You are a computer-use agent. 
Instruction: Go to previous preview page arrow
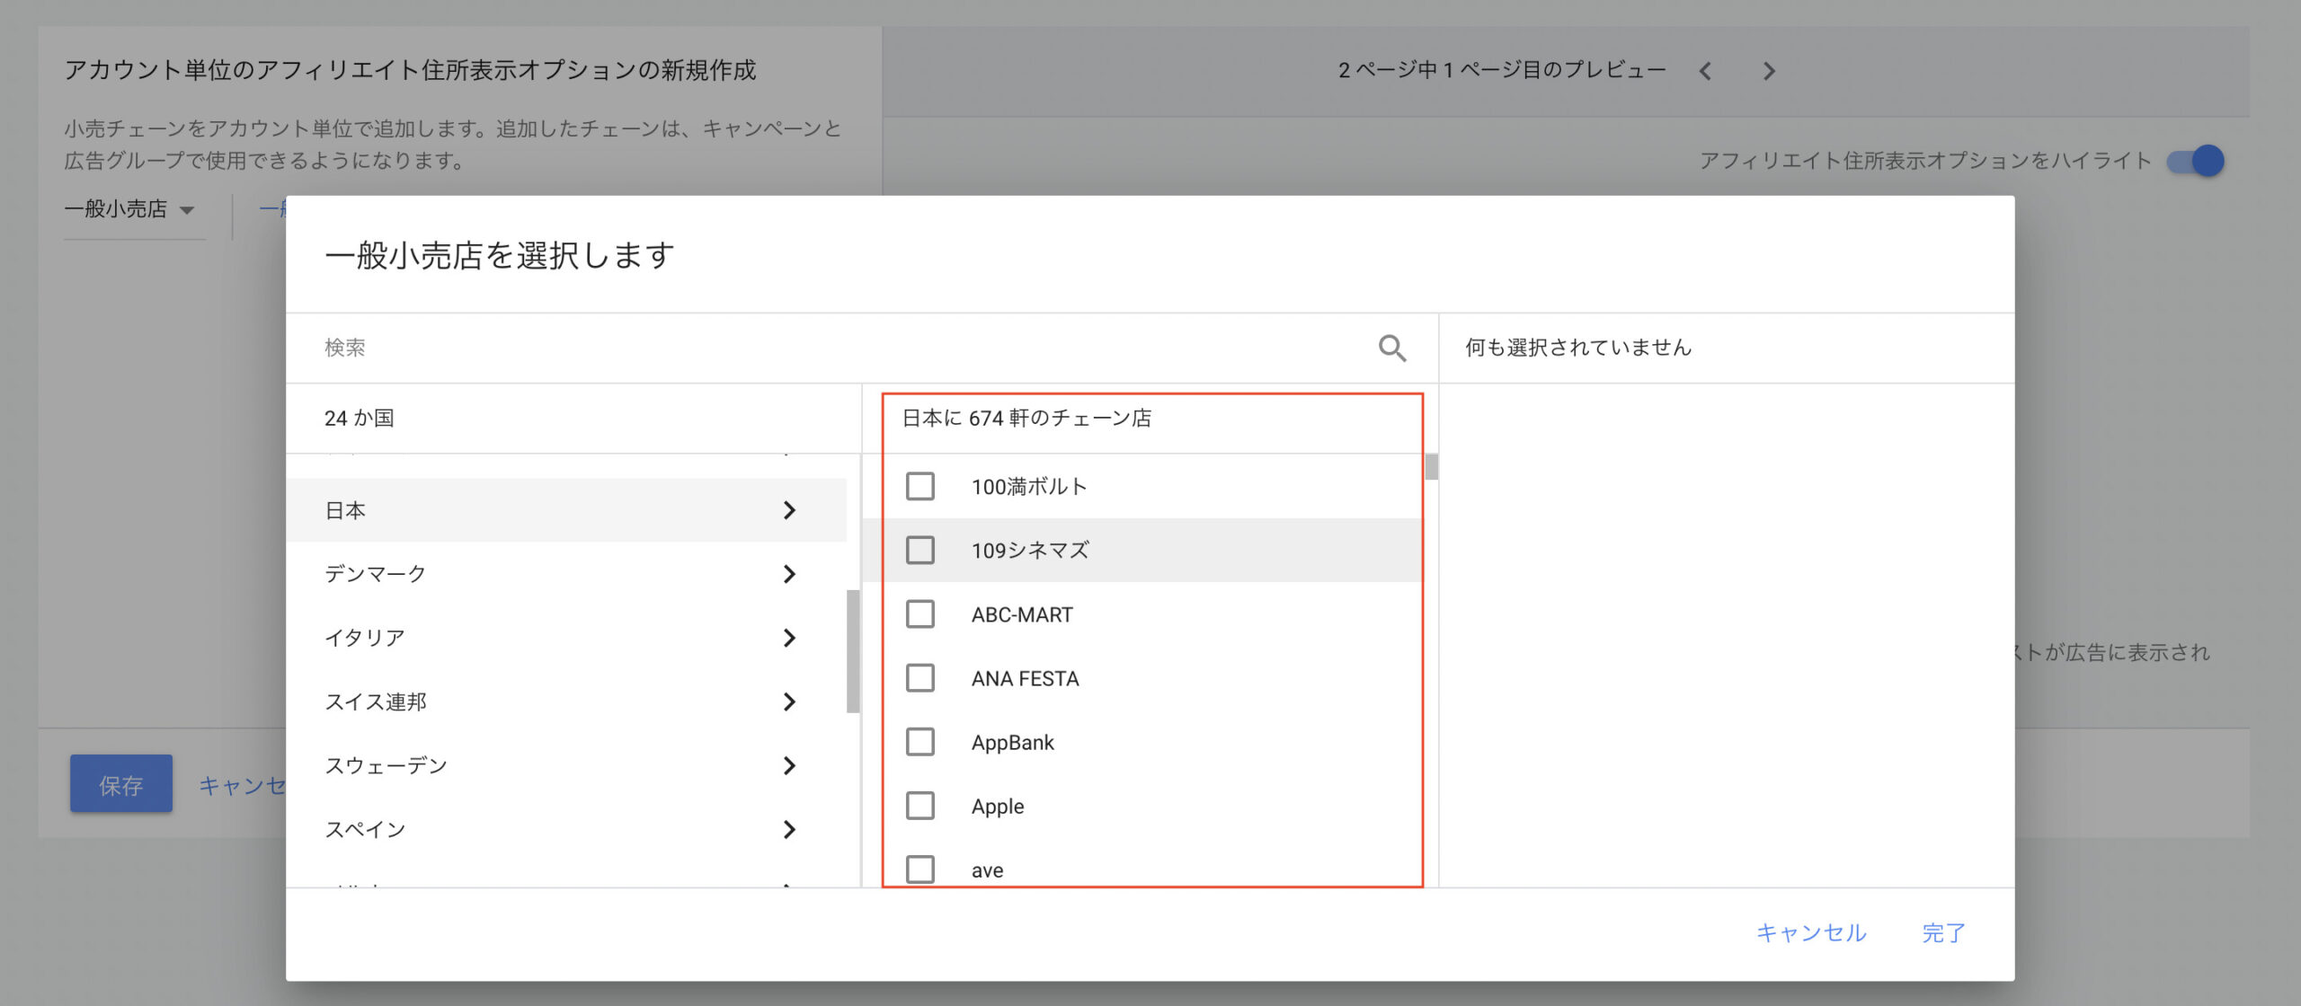[x=1705, y=71]
